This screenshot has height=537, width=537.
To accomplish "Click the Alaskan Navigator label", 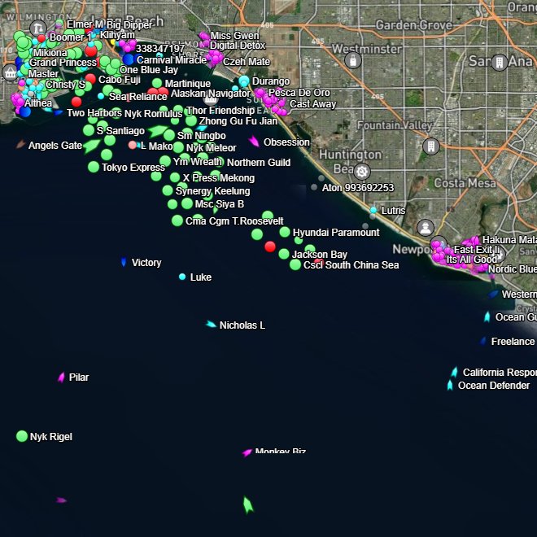I will tap(210, 93).
